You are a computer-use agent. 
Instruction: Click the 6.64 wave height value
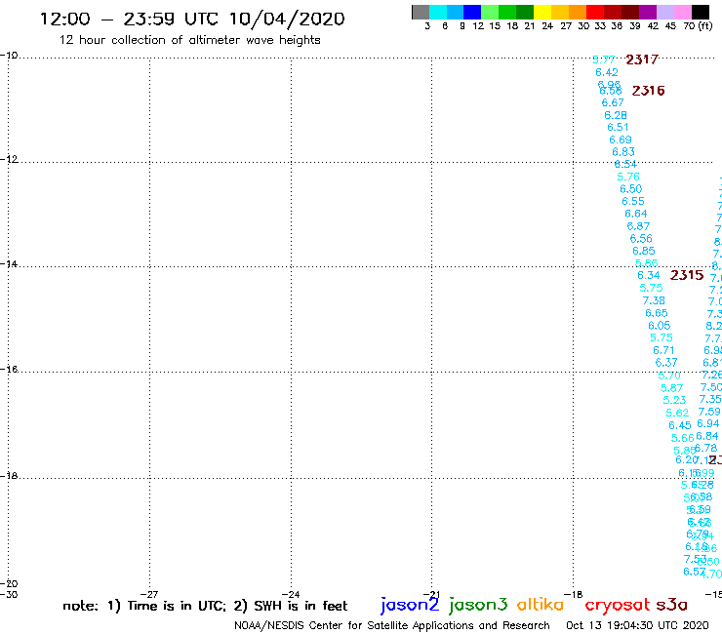636,214
